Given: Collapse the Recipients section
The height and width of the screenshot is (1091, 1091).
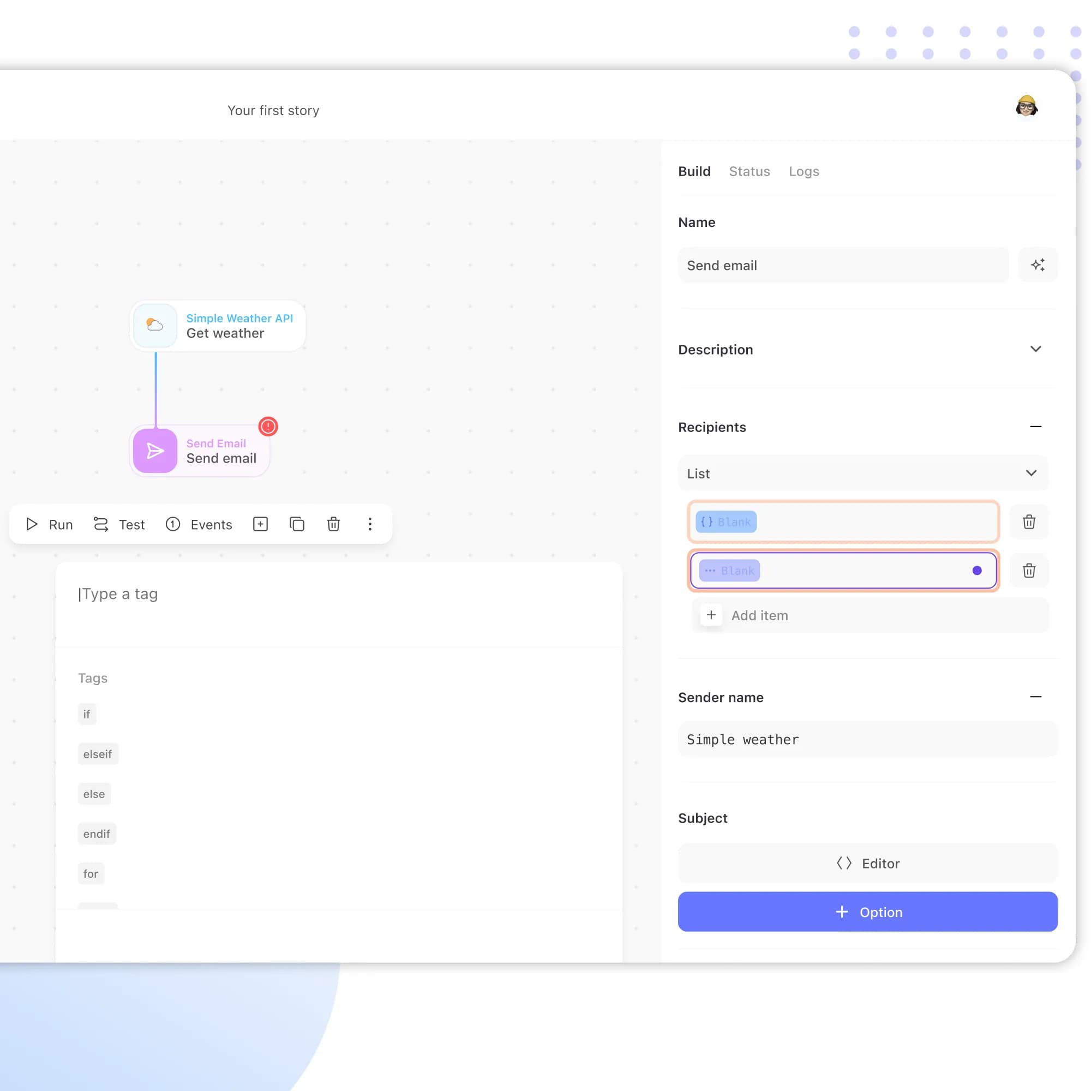Looking at the screenshot, I should [1035, 427].
